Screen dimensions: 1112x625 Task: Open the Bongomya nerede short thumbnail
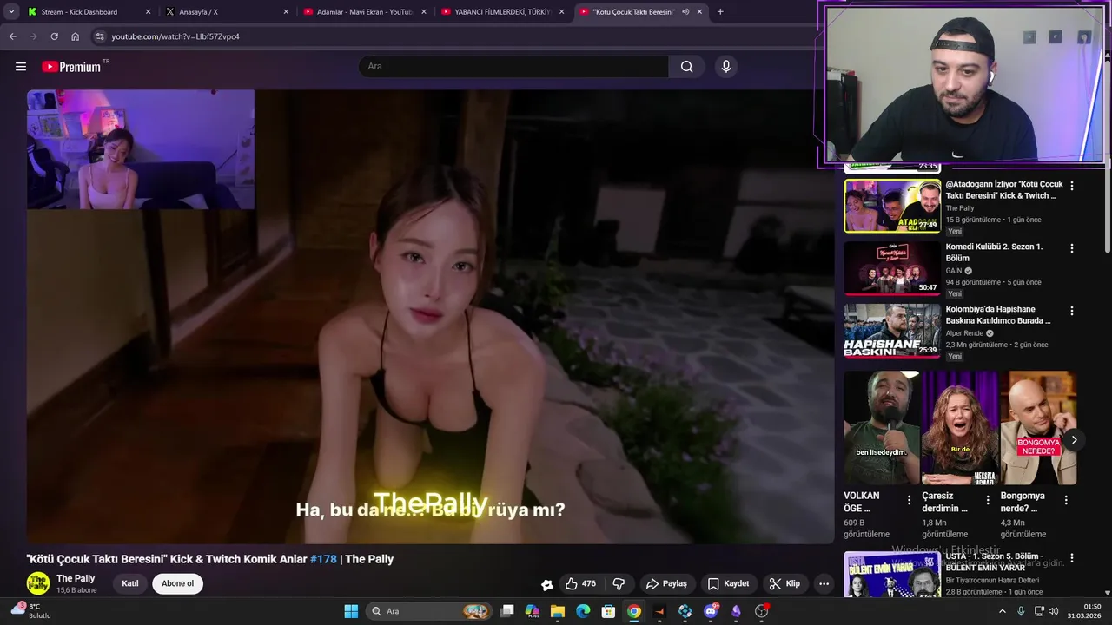tap(1038, 428)
